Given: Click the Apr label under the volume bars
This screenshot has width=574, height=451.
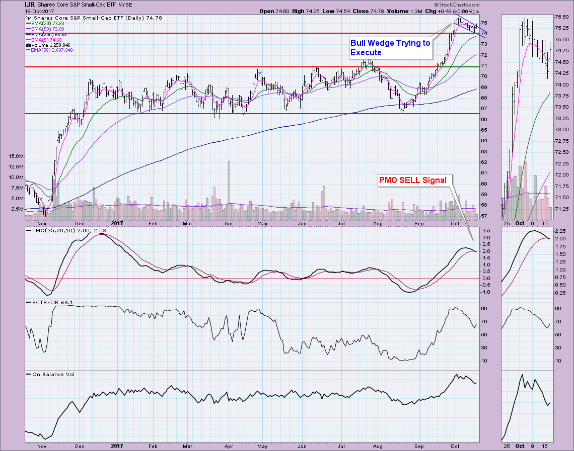Looking at the screenshot, I should (x=229, y=223).
